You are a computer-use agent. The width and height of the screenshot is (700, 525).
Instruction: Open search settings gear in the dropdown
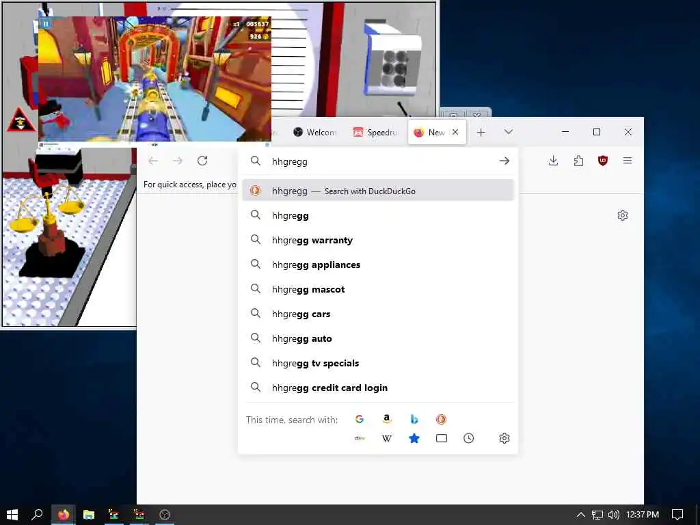504,438
